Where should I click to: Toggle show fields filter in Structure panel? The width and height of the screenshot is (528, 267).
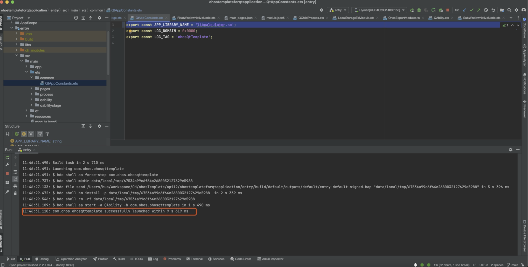coord(24,134)
